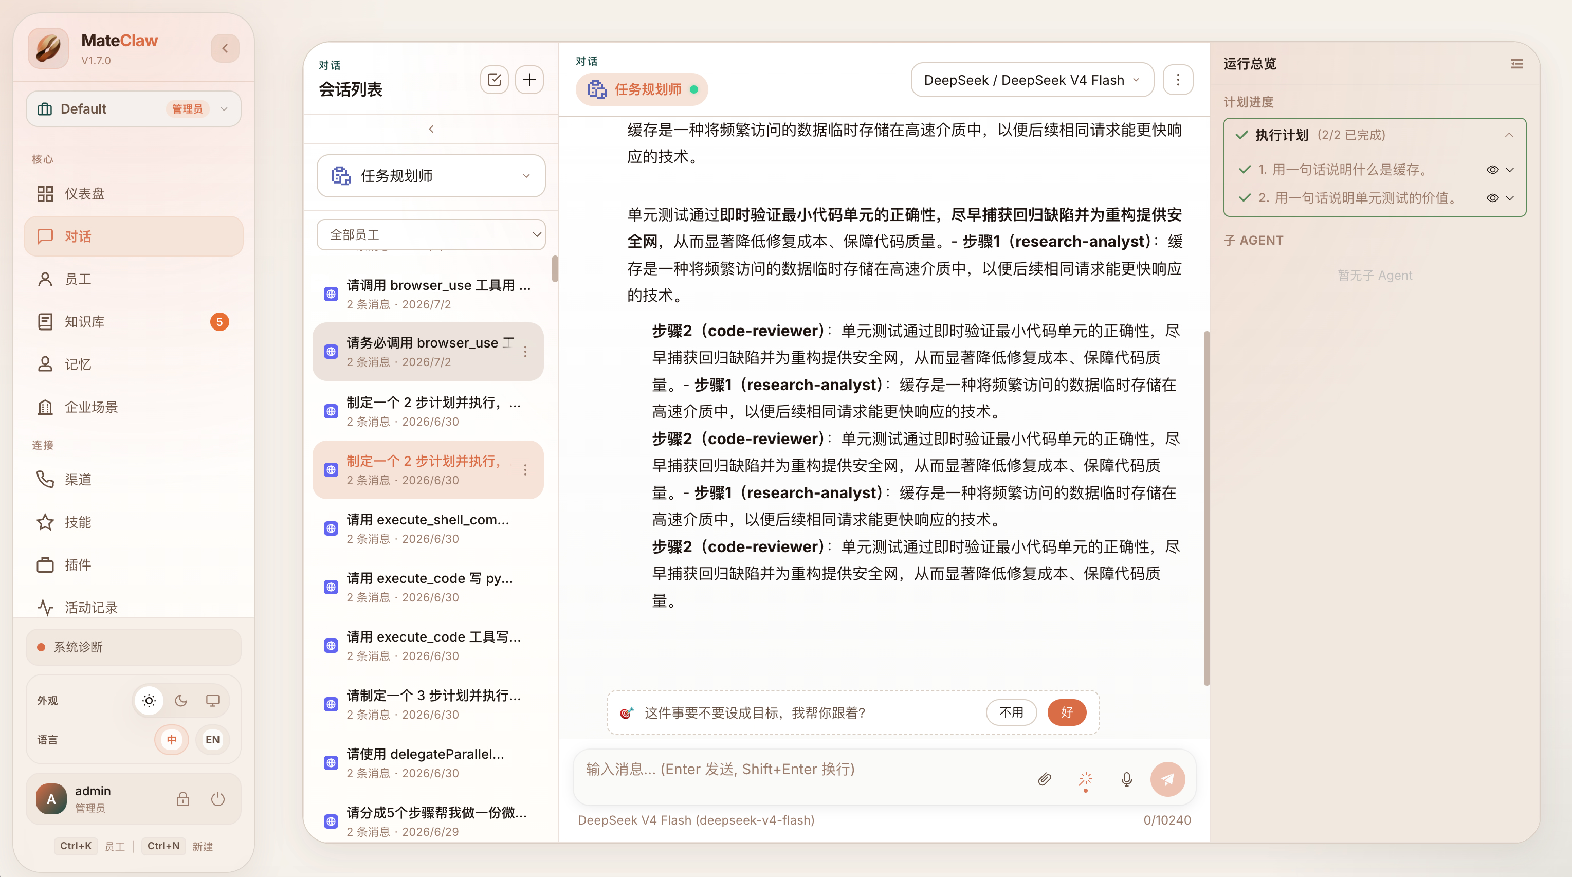Expand step 2 用一句话说明单元测试的价值

pos(1510,198)
